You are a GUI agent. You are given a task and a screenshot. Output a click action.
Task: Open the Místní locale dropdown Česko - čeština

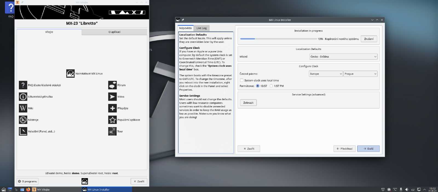(x=343, y=56)
